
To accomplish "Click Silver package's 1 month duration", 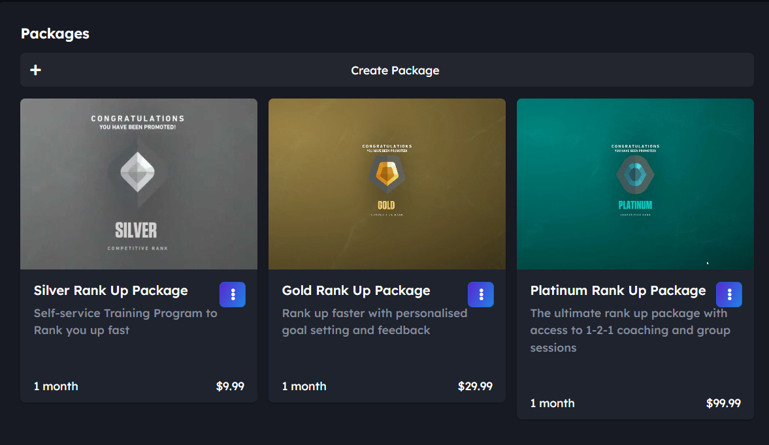I will pos(56,386).
